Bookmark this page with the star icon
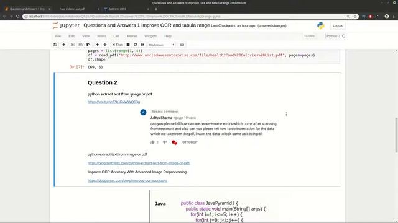398x223 pixels. pos(355,17)
